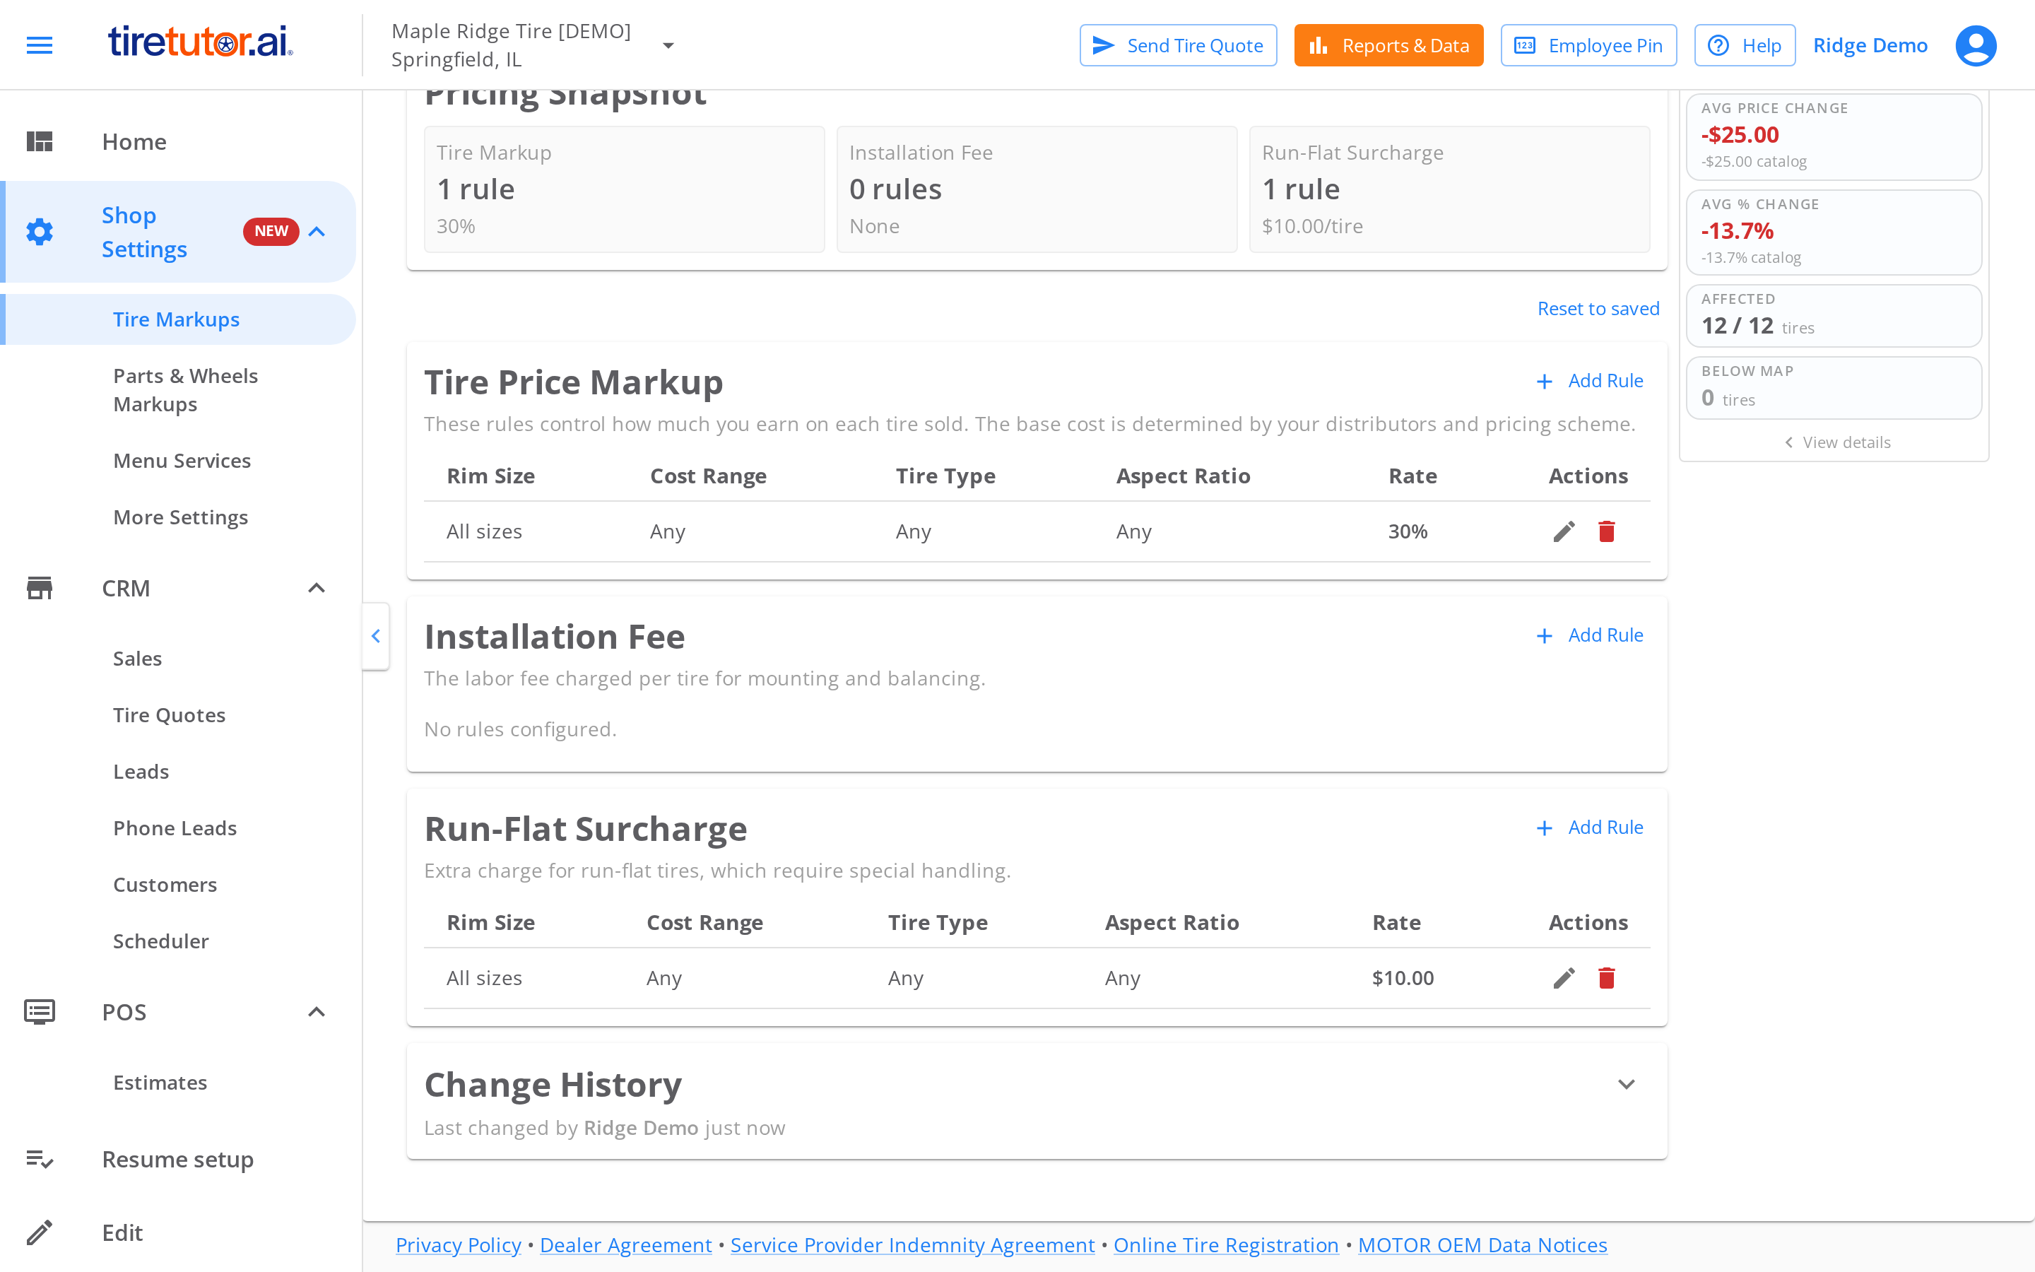Expand View details in the impact panel

point(1836,442)
